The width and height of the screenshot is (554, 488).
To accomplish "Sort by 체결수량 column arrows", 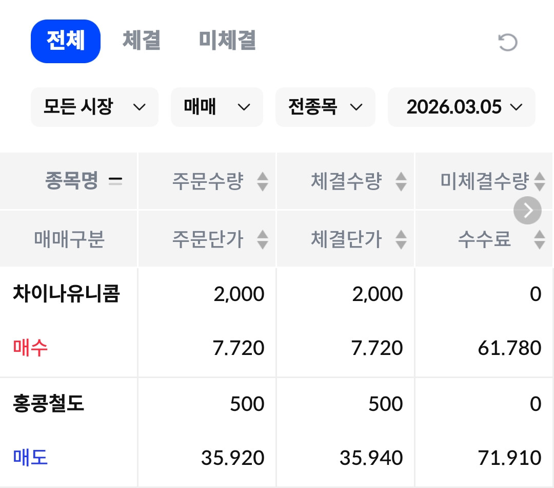I will 401,181.
